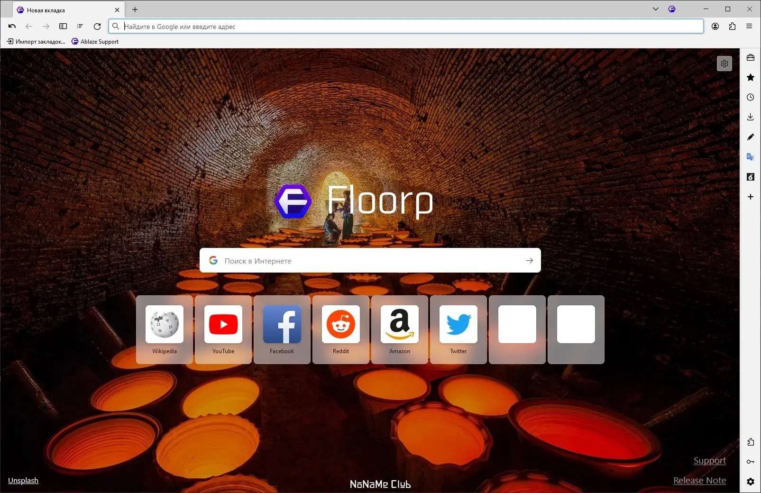Open the Support link
This screenshot has width=761, height=493.
pos(710,461)
